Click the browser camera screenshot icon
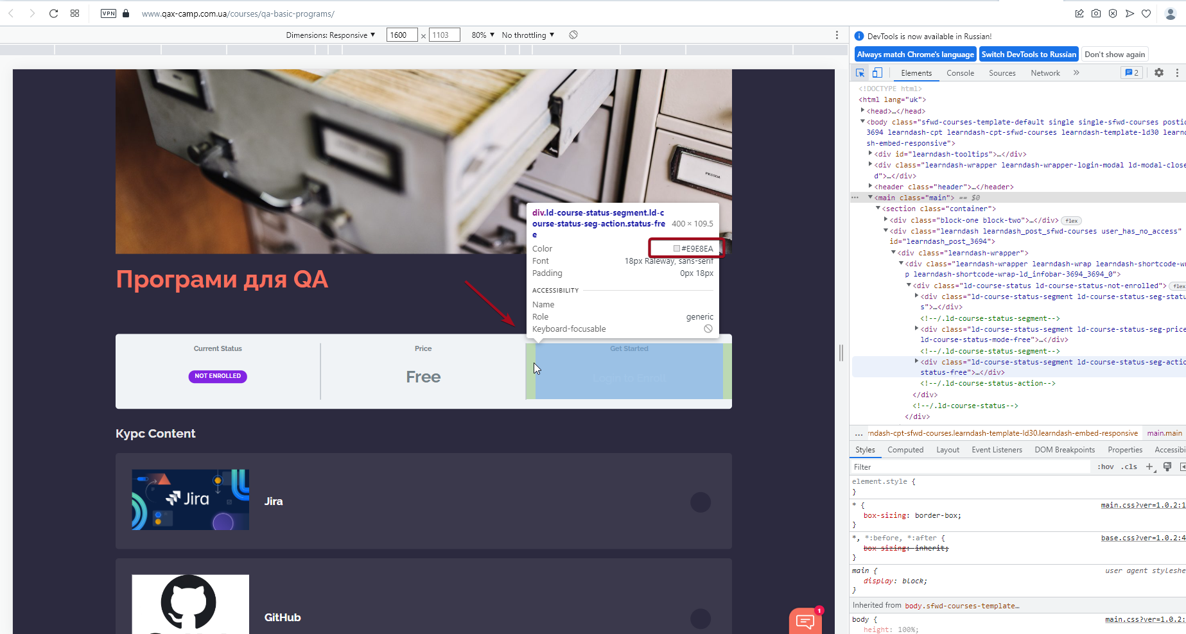1186x634 pixels. point(1096,13)
